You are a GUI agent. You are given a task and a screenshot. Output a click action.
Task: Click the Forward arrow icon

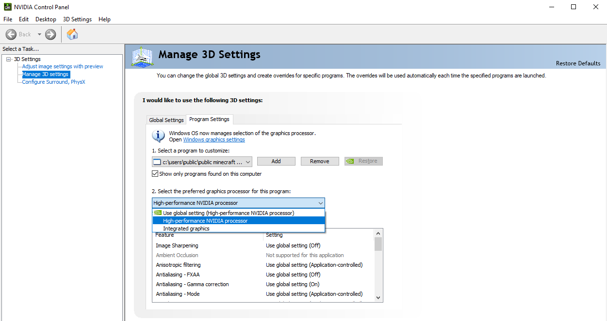(x=50, y=34)
